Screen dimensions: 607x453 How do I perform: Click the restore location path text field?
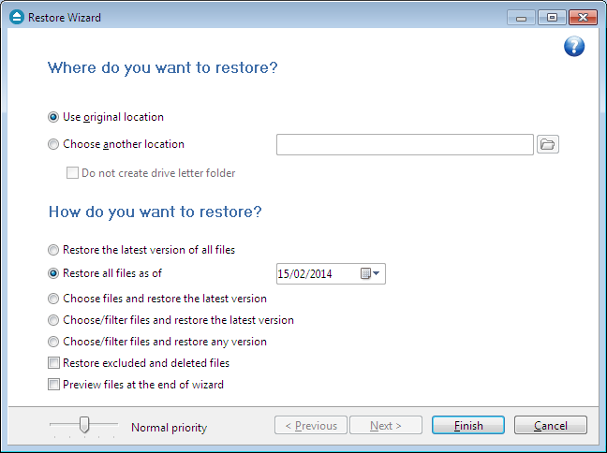[405, 145]
